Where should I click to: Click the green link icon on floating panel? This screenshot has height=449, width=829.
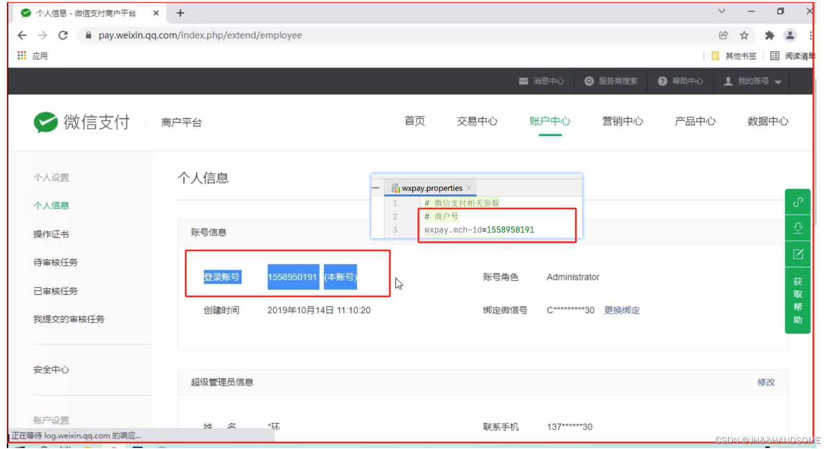(x=798, y=202)
